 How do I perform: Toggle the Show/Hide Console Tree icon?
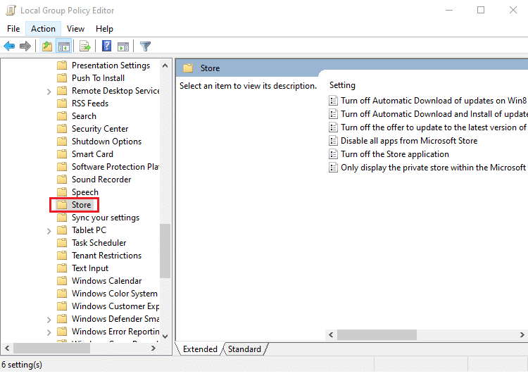click(64, 46)
